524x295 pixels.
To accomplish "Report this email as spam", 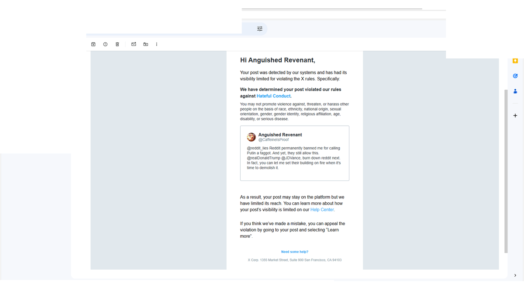I will point(105,44).
